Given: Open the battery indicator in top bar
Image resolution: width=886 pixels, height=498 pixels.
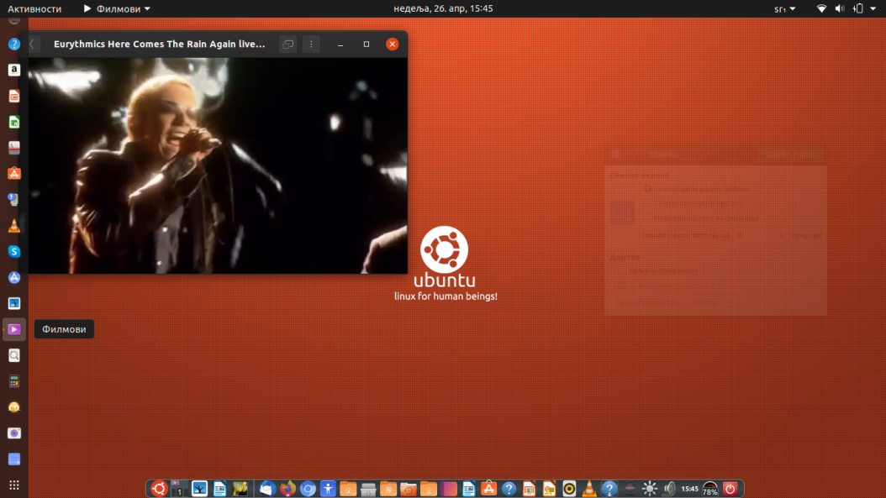Looking at the screenshot, I should pos(857,8).
